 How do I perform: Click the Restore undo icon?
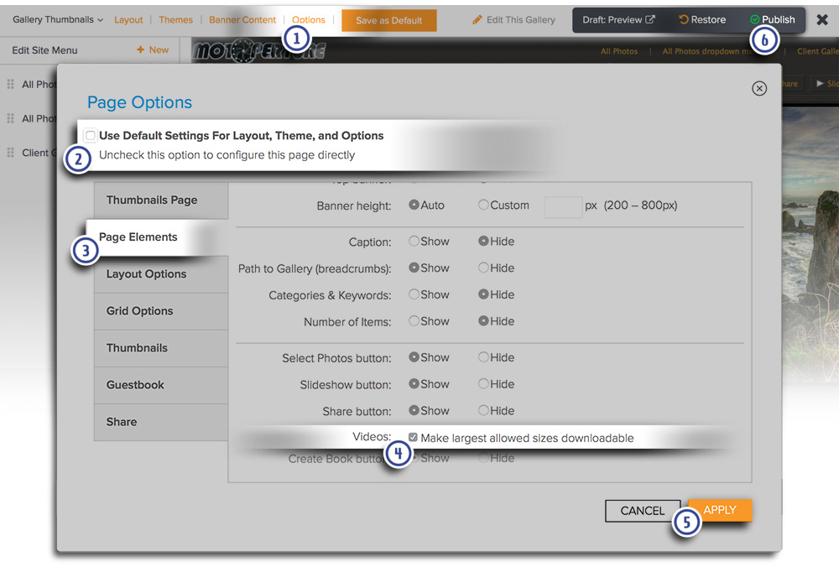click(x=683, y=19)
